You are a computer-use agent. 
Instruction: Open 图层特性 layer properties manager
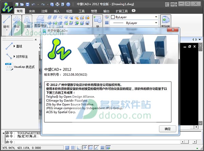(x=40, y=22)
